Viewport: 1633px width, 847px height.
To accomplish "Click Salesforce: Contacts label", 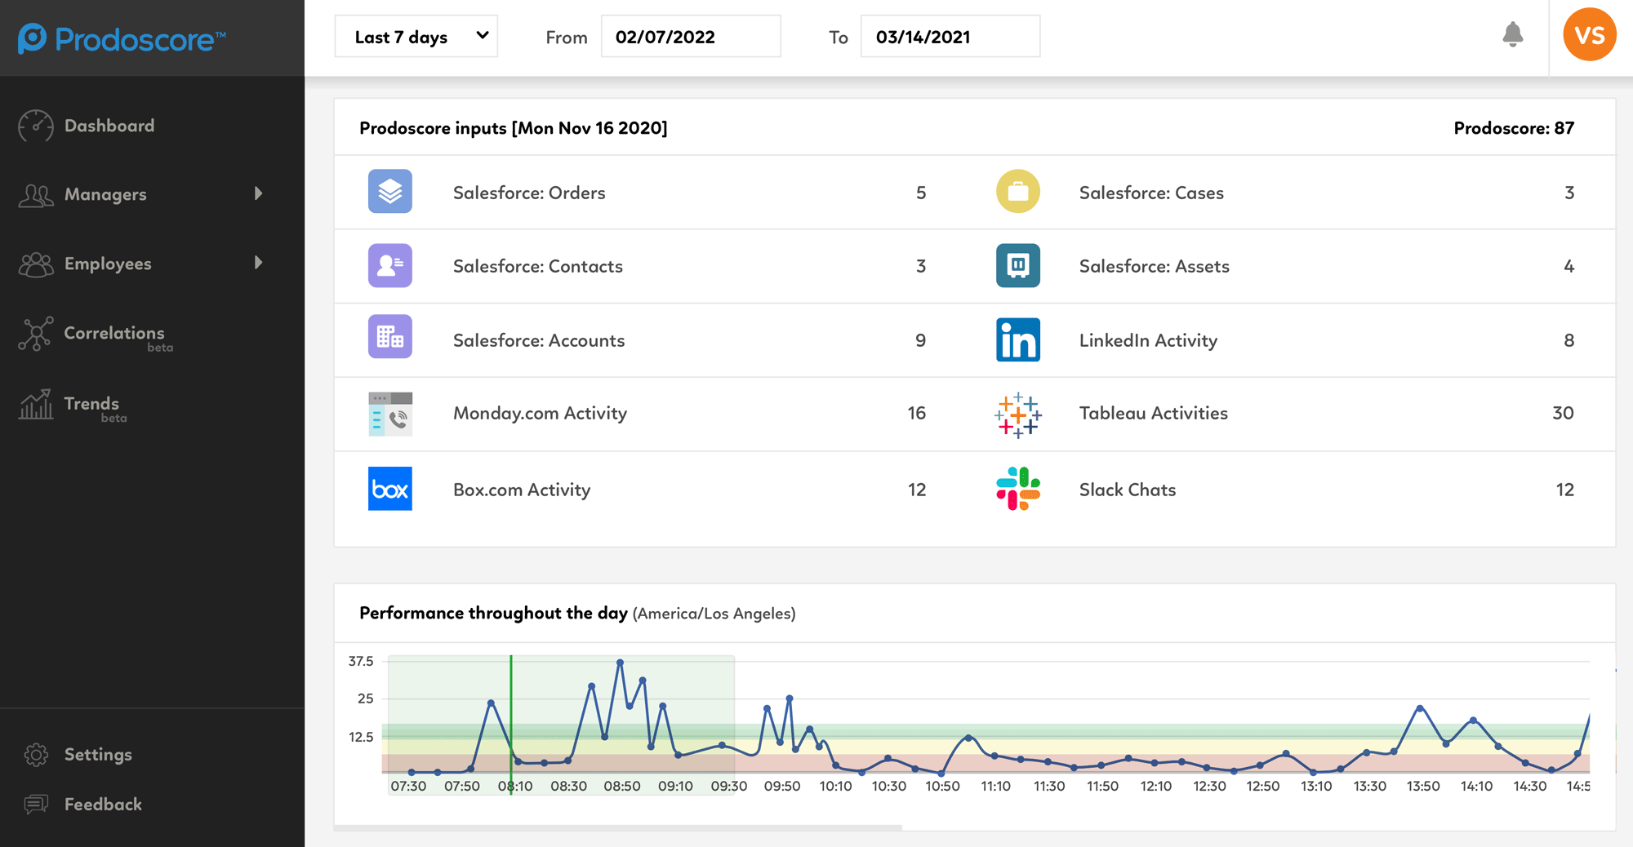I will pyautogui.click(x=538, y=266).
